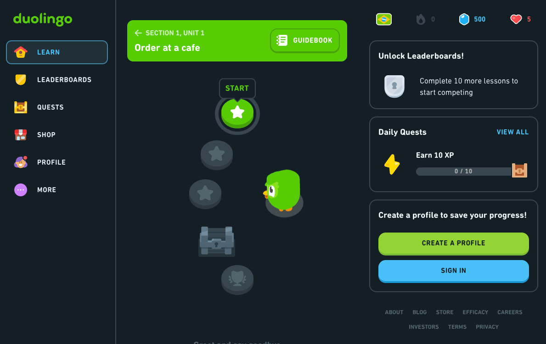Open the Profile sidebar item
Viewport: 546px width, 344px height.
[57, 162]
